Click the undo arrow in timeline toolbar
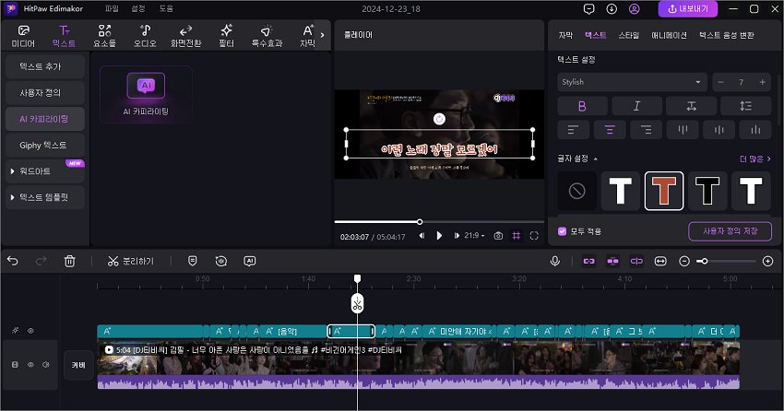 pos(13,261)
